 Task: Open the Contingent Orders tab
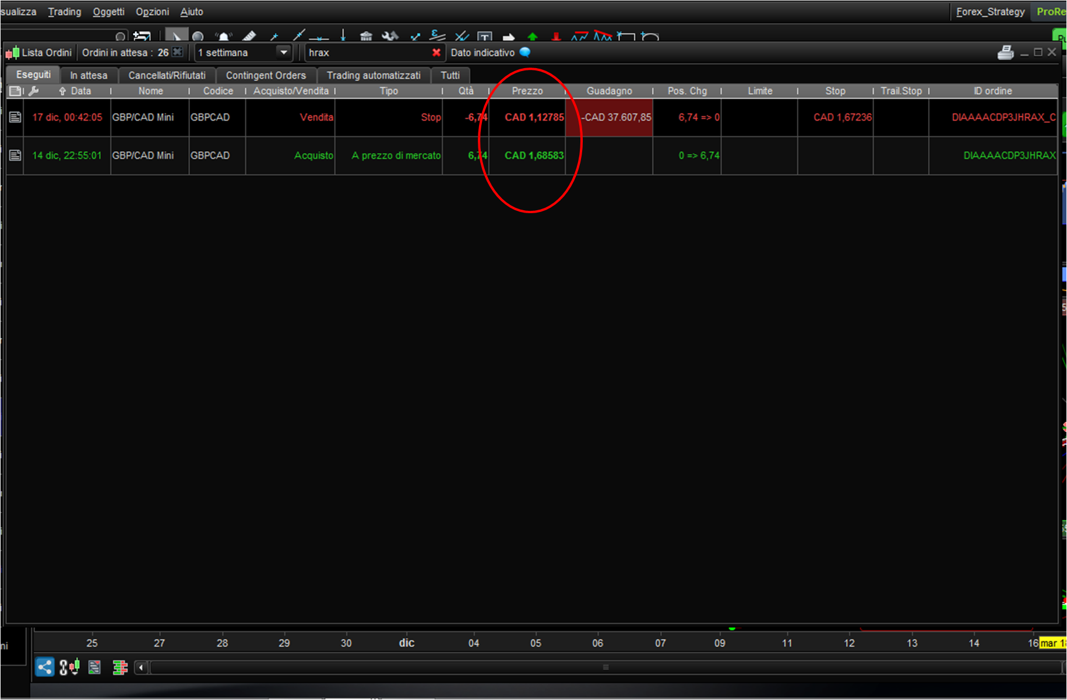tap(266, 75)
